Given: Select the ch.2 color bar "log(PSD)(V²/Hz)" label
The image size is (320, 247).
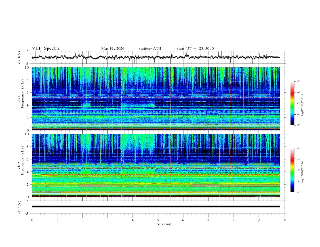Looking at the screenshot, I should click(303, 172).
